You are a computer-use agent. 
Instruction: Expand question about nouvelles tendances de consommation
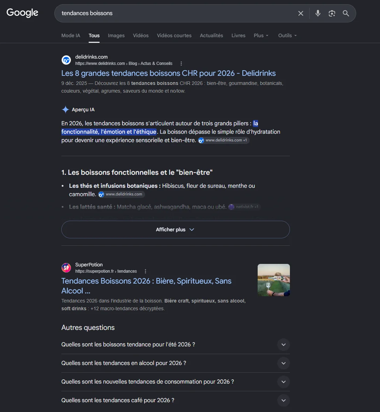(175, 382)
